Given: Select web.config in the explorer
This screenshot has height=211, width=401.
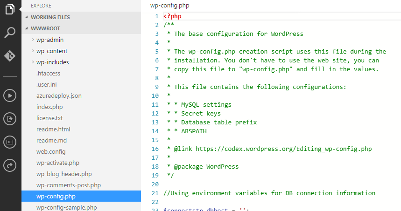Looking at the screenshot, I should click(51, 151).
